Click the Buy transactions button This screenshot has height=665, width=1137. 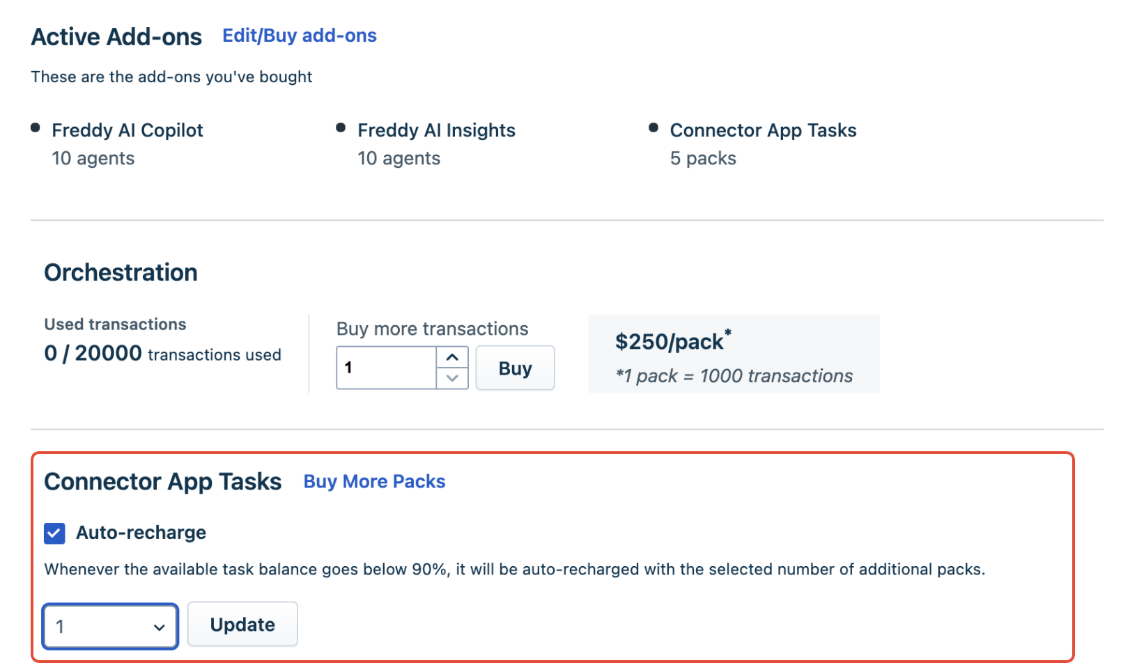[515, 368]
